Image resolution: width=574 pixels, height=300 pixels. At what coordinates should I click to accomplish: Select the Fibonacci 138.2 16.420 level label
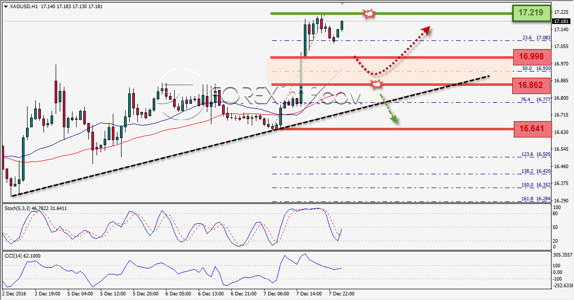(536, 171)
